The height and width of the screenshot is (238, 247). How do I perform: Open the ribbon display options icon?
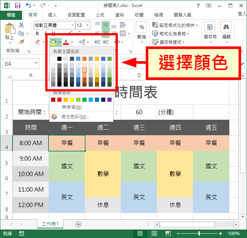coord(209,6)
